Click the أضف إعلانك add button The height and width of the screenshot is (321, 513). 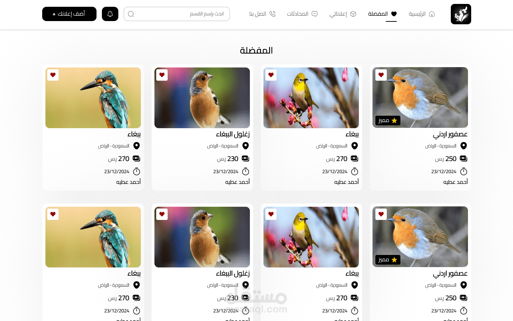[69, 14]
